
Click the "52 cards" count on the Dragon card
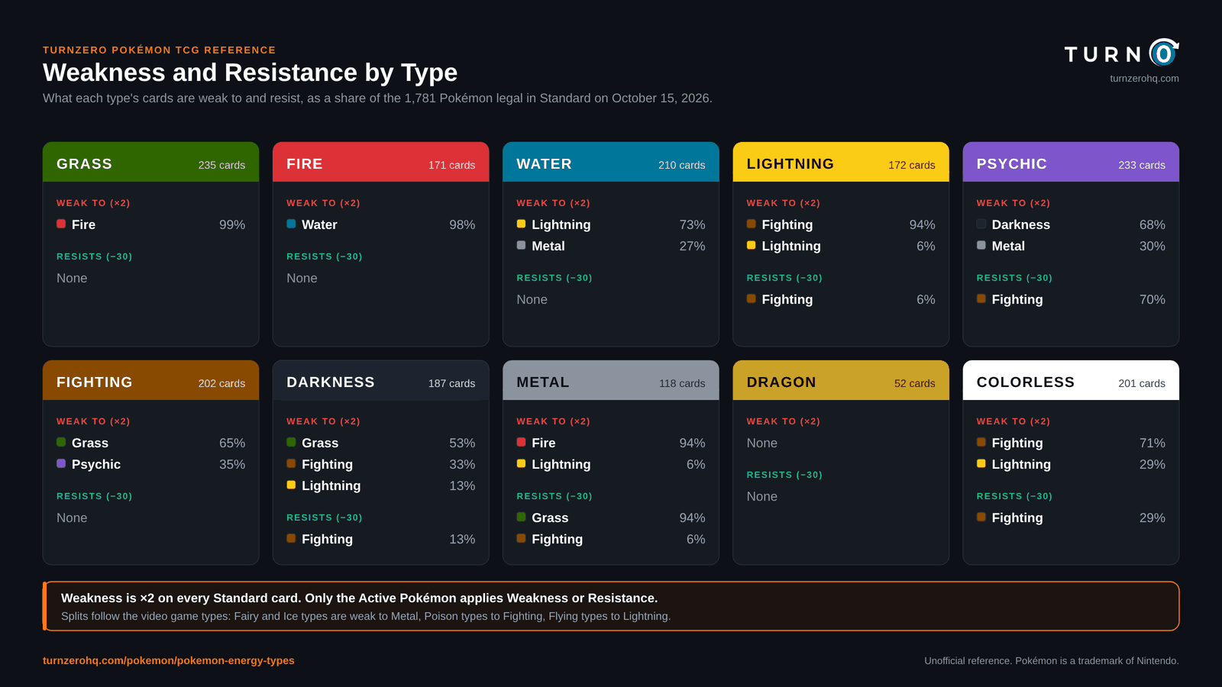914,383
